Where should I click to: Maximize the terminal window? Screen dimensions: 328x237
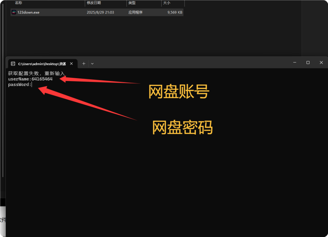tap(308, 62)
